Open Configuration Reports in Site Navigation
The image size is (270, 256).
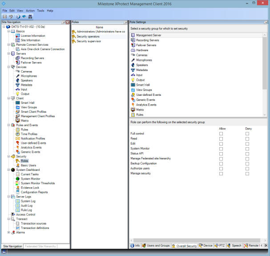34,192
